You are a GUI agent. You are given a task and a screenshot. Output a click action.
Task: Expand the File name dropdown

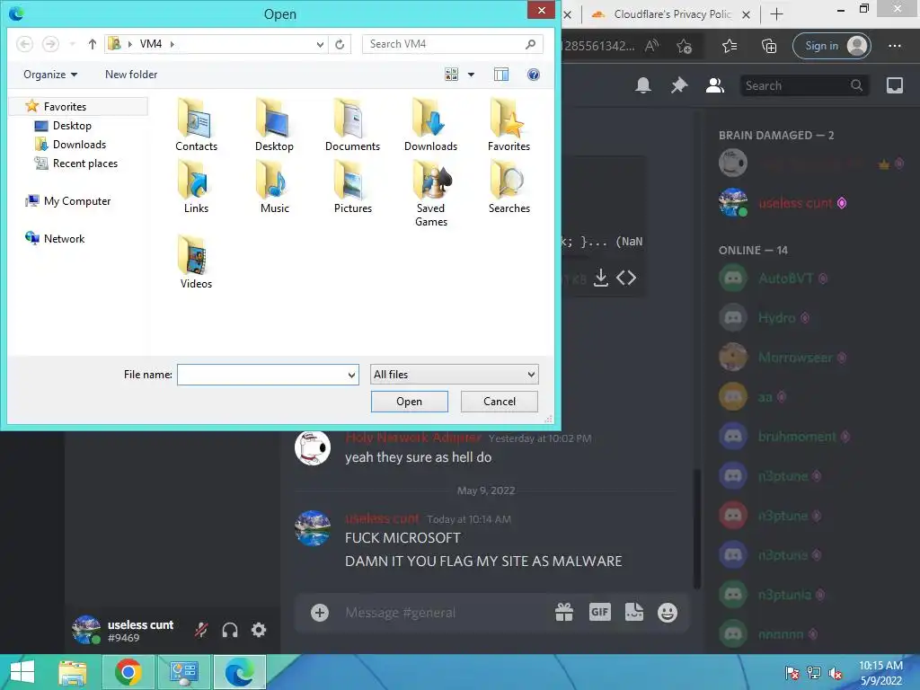tap(351, 375)
